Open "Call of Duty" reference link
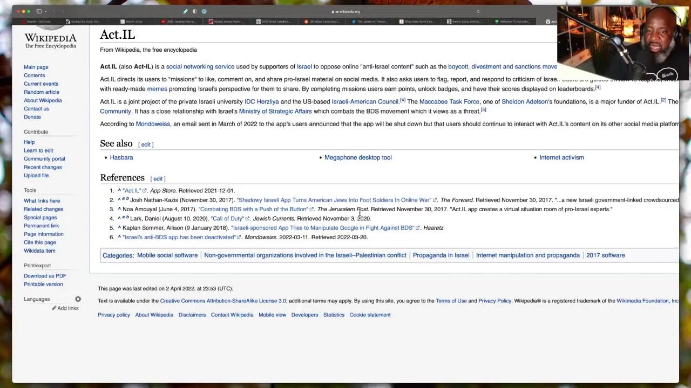691x388 pixels. click(x=227, y=218)
